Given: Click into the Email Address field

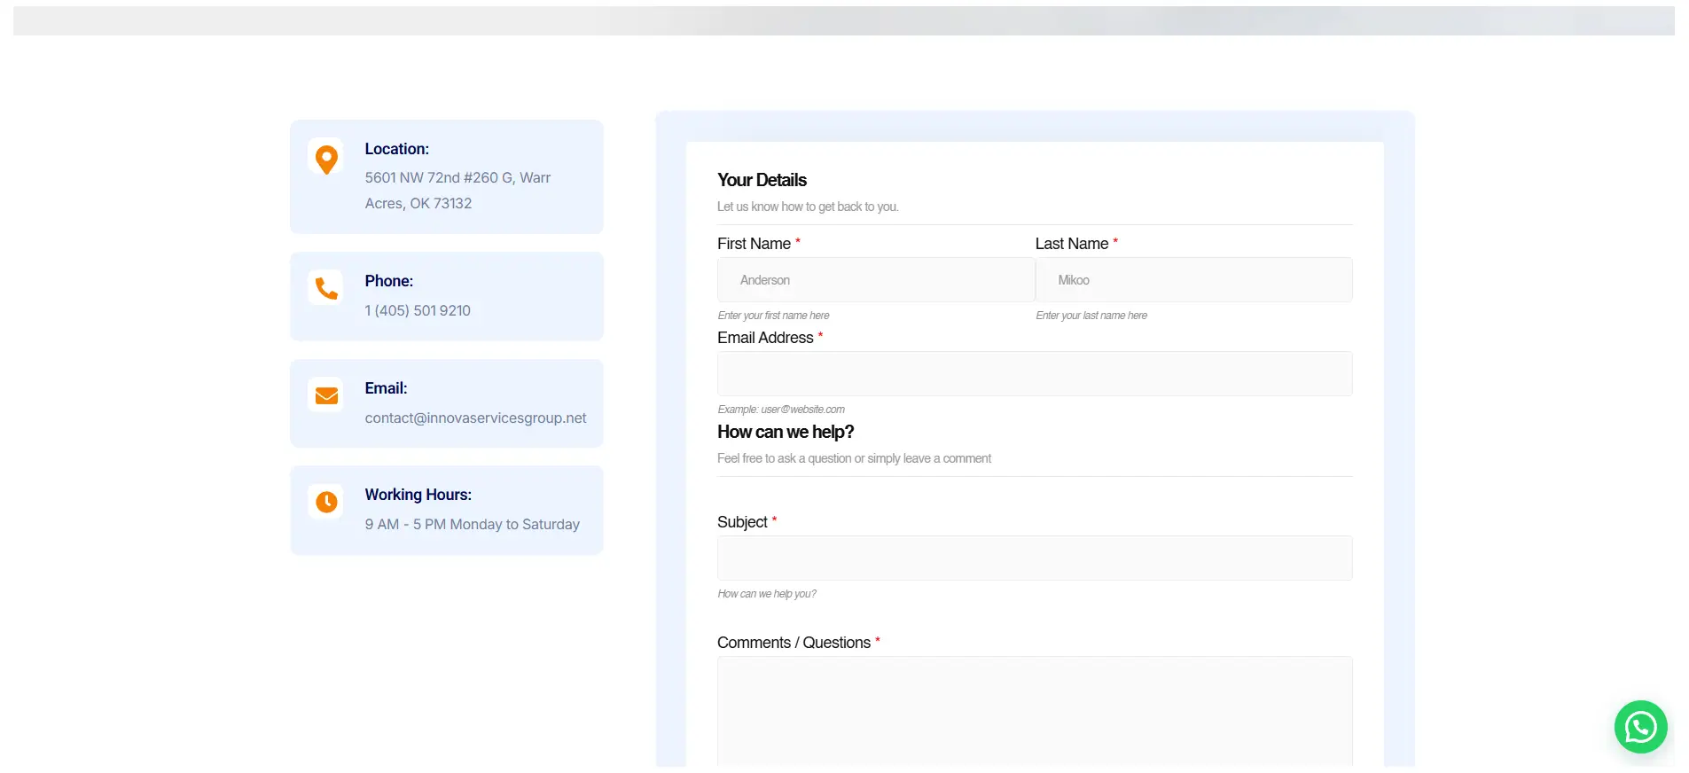Looking at the screenshot, I should pyautogui.click(x=1034, y=374).
